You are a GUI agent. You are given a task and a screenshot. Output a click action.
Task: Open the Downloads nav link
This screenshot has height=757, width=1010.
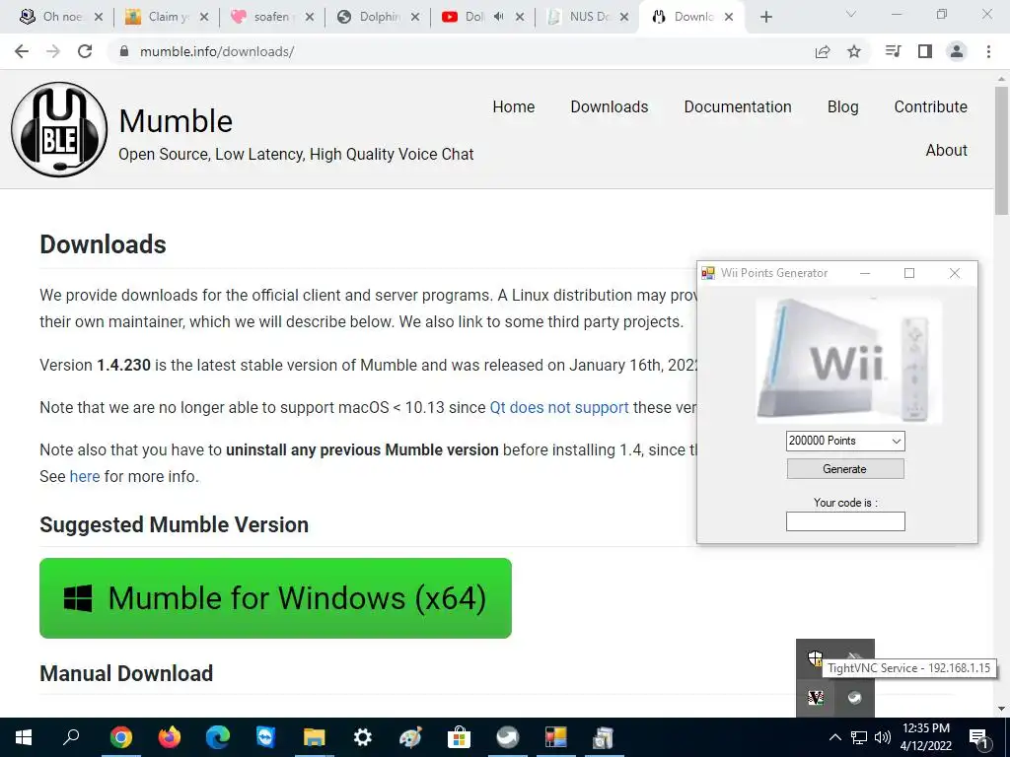click(x=610, y=106)
